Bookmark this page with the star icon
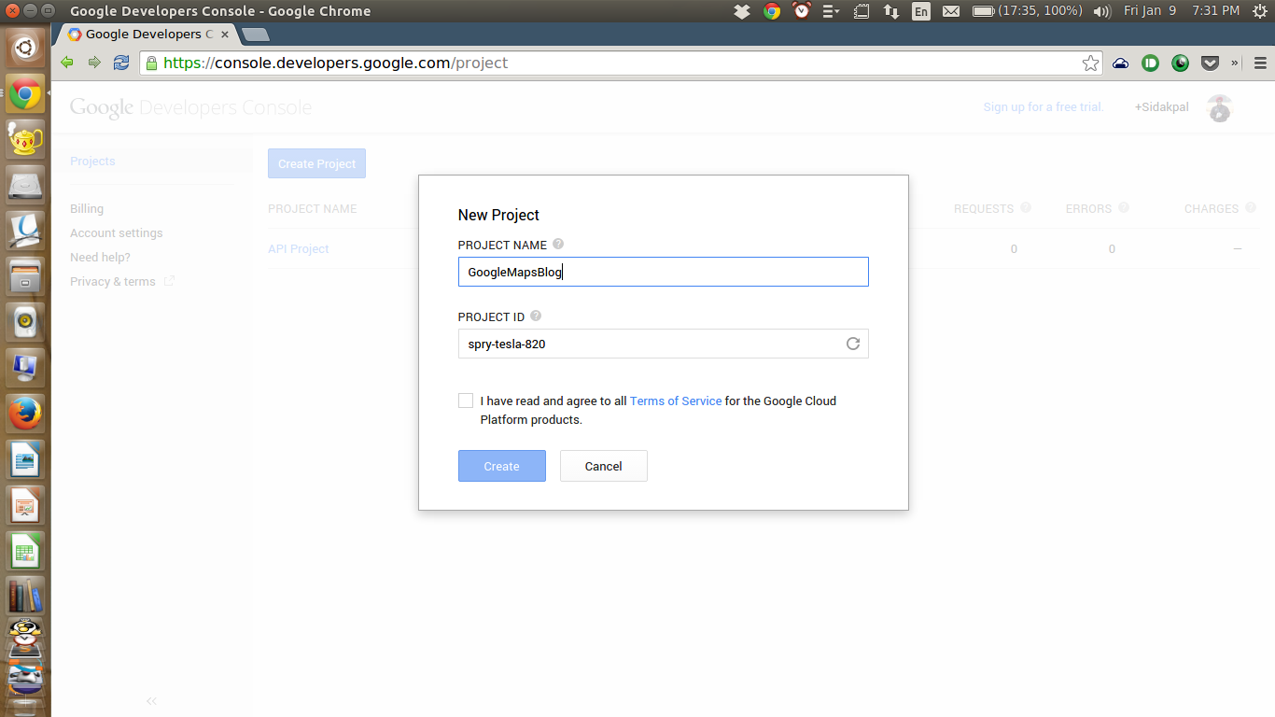This screenshot has width=1275, height=717. pyautogui.click(x=1090, y=63)
